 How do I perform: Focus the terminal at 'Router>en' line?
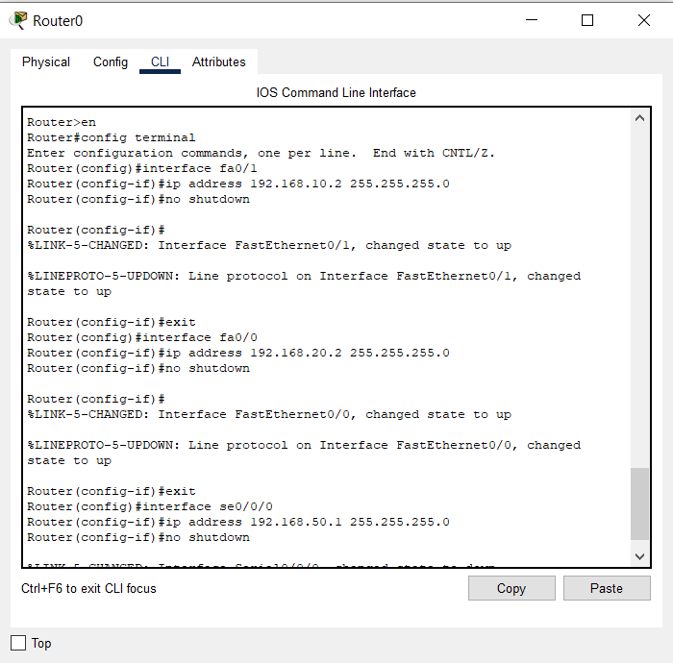[62, 122]
